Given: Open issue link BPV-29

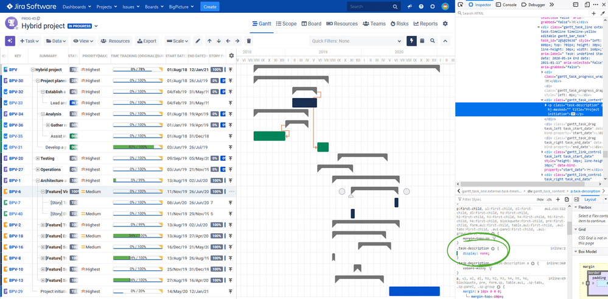Looking at the screenshot, I should [x=16, y=291].
